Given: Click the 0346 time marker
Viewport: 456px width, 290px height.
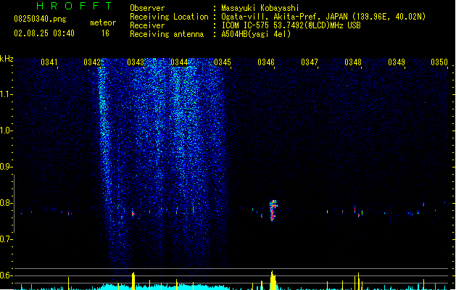Looking at the screenshot, I should tap(266, 62).
